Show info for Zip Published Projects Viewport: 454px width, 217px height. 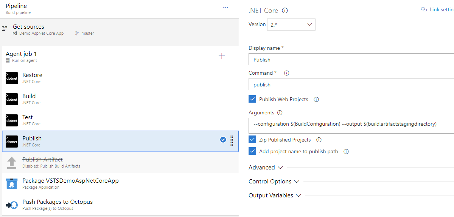319,140
